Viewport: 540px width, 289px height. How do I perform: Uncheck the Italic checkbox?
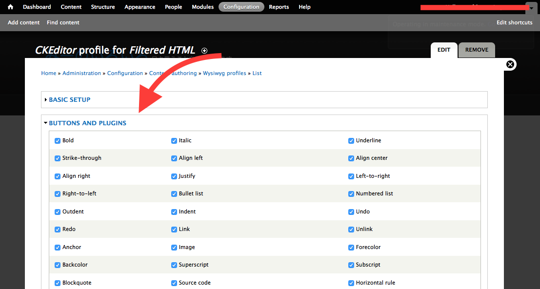tap(174, 141)
